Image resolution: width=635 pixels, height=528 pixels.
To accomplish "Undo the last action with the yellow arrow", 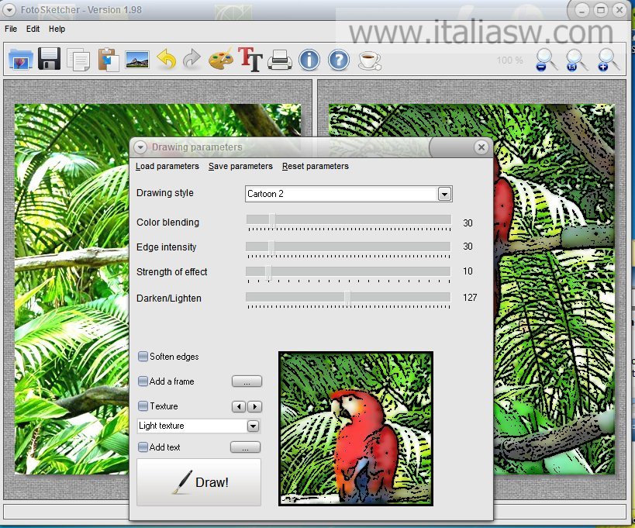I will click(167, 60).
